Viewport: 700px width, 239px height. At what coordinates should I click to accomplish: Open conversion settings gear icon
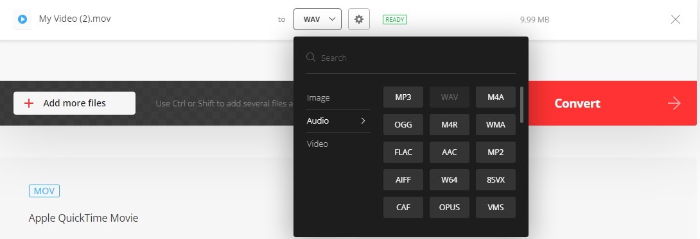click(358, 20)
